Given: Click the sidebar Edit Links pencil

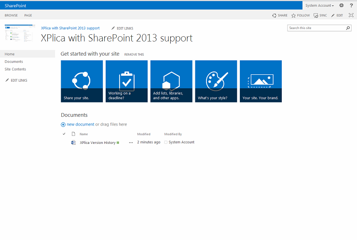Looking at the screenshot, I should point(7,80).
